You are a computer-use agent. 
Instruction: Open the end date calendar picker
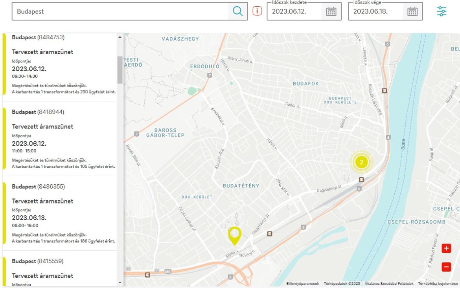pos(412,11)
